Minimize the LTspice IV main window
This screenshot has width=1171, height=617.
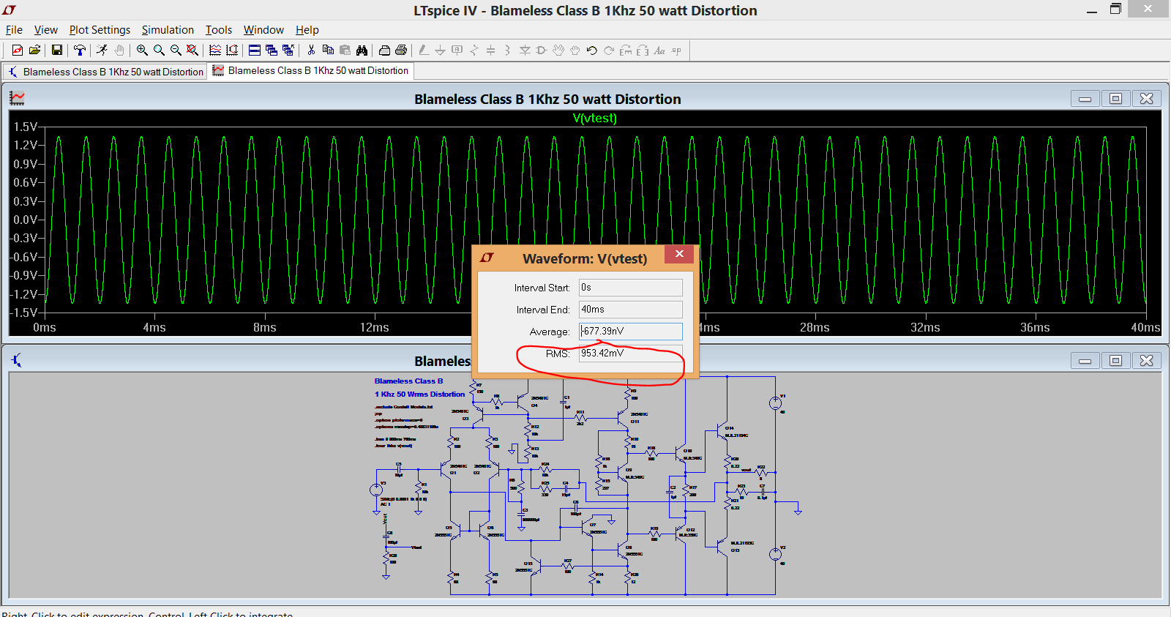pyautogui.click(x=1091, y=10)
